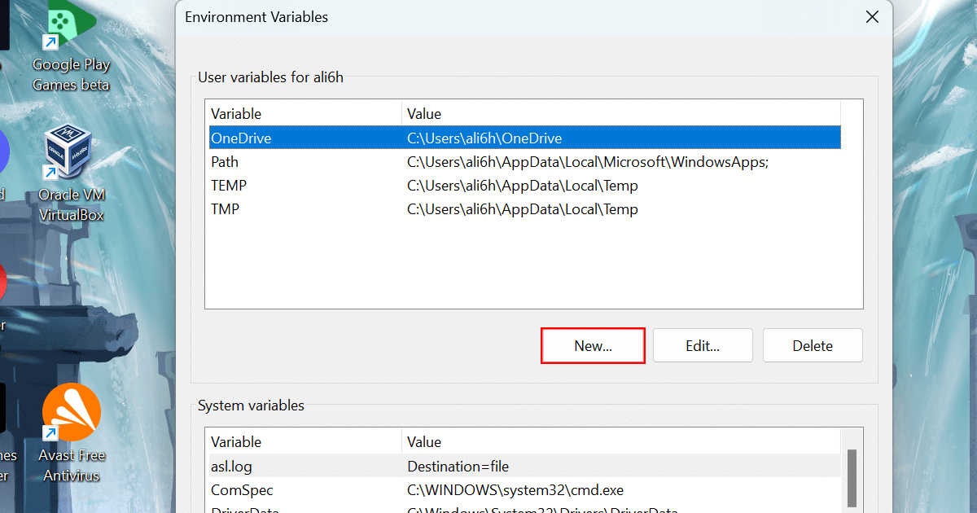Select the ComSpec system variable
977x513 pixels.
click(326, 489)
